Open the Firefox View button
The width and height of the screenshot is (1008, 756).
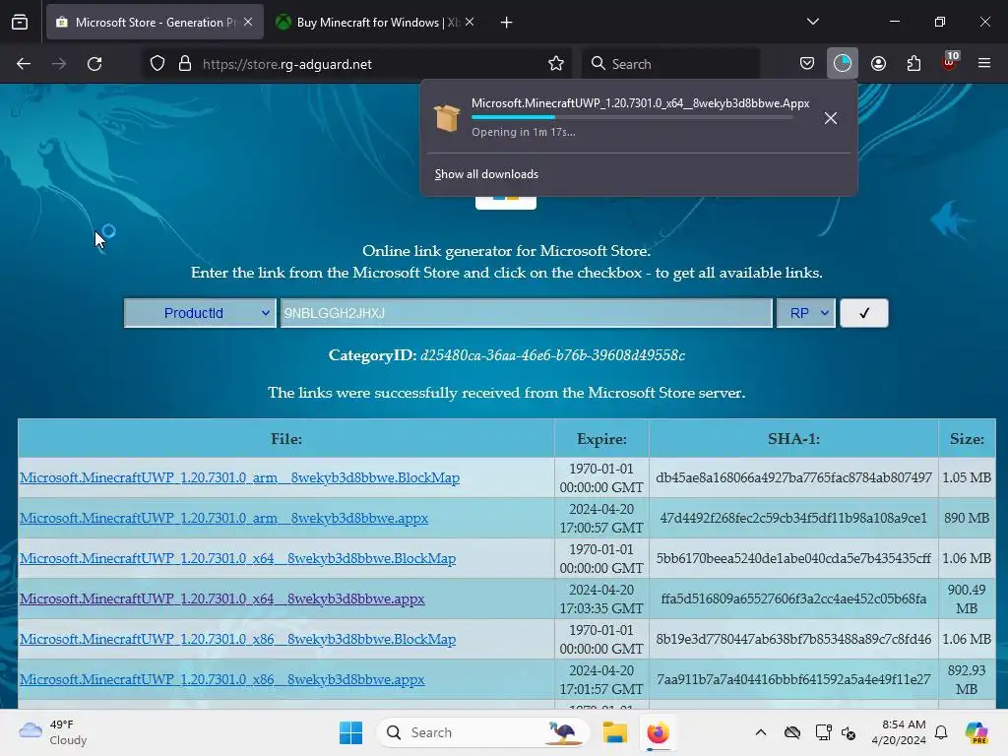tap(20, 22)
